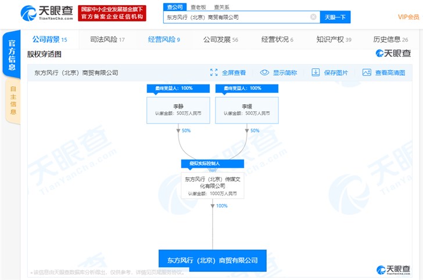Open the 知识产权 39 tab

click(x=334, y=39)
